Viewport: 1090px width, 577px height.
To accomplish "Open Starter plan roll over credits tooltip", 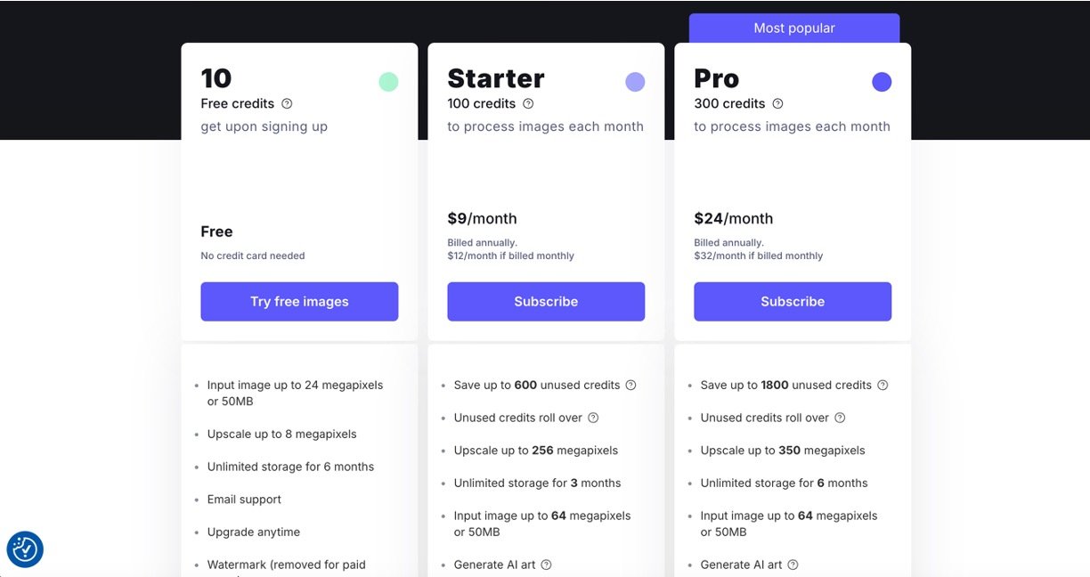I will 593,418.
